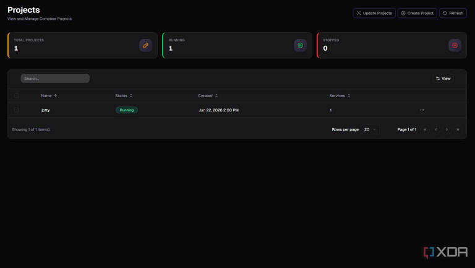Viewport: 475px width, 268px height.
Task: Go to previous page arrow
Action: coord(436,129)
